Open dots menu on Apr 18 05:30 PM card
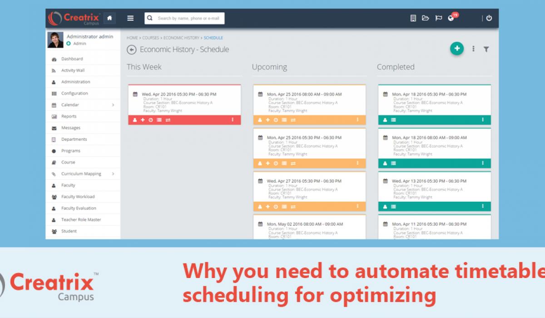The height and width of the screenshot is (318, 545). tap(483, 119)
